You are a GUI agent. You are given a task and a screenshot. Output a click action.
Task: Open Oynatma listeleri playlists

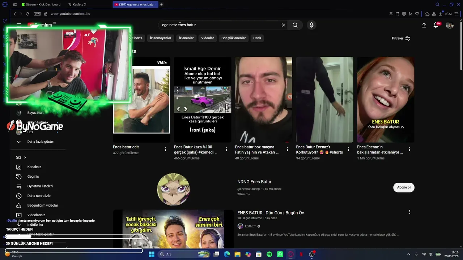[40, 186]
